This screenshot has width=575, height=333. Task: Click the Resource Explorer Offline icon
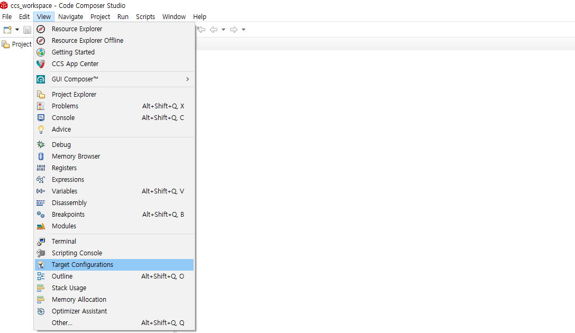pyautogui.click(x=41, y=41)
